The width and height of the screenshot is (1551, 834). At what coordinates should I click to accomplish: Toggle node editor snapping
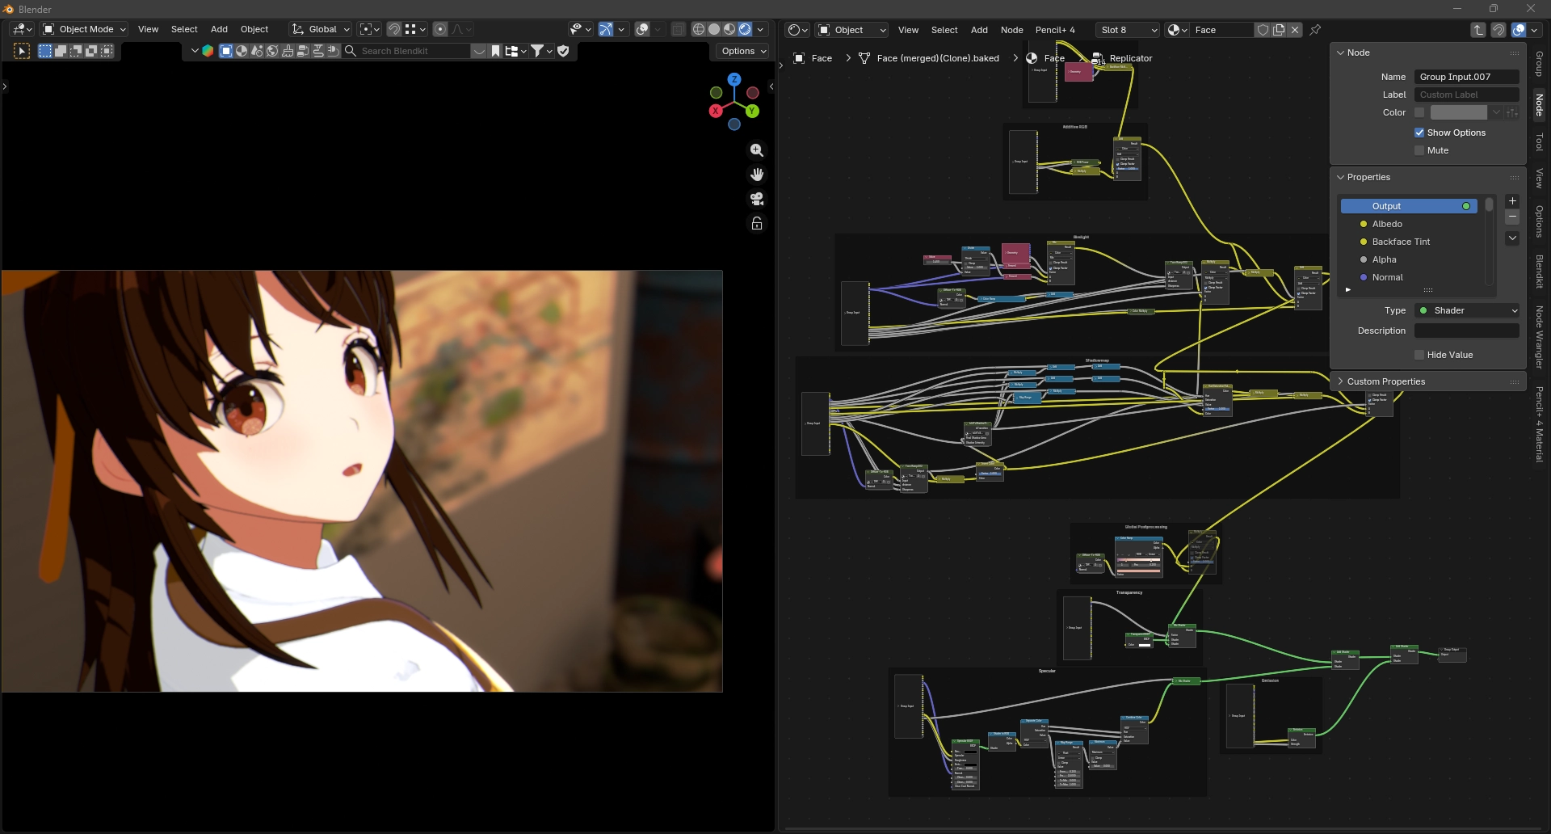[x=1498, y=30]
